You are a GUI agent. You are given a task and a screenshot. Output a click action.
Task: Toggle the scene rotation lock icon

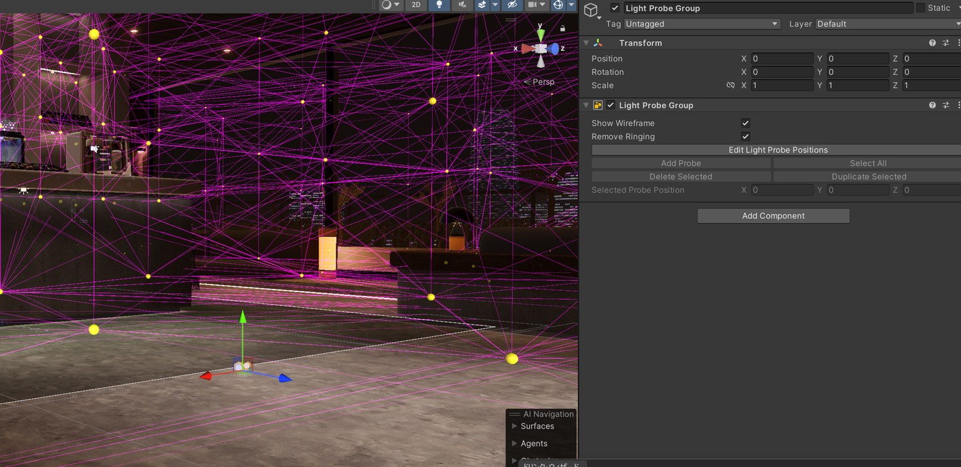click(x=563, y=28)
